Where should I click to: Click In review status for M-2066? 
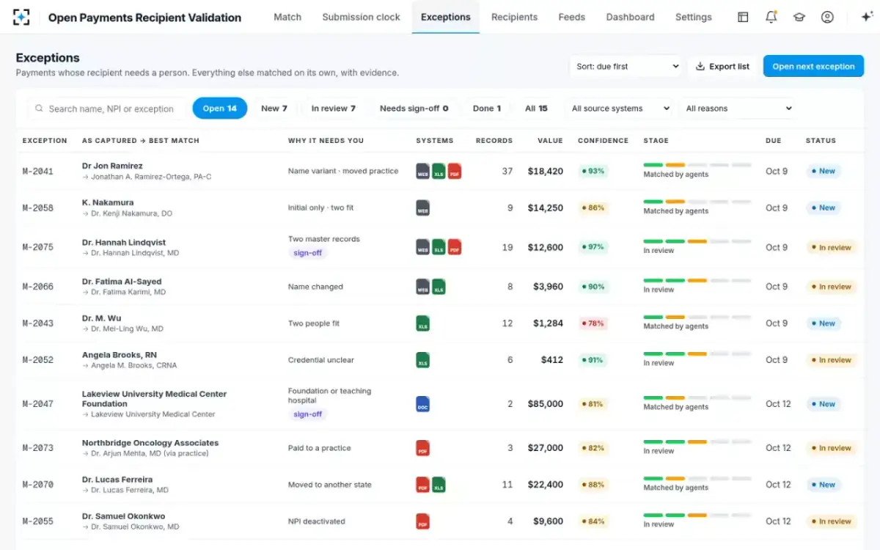(832, 287)
